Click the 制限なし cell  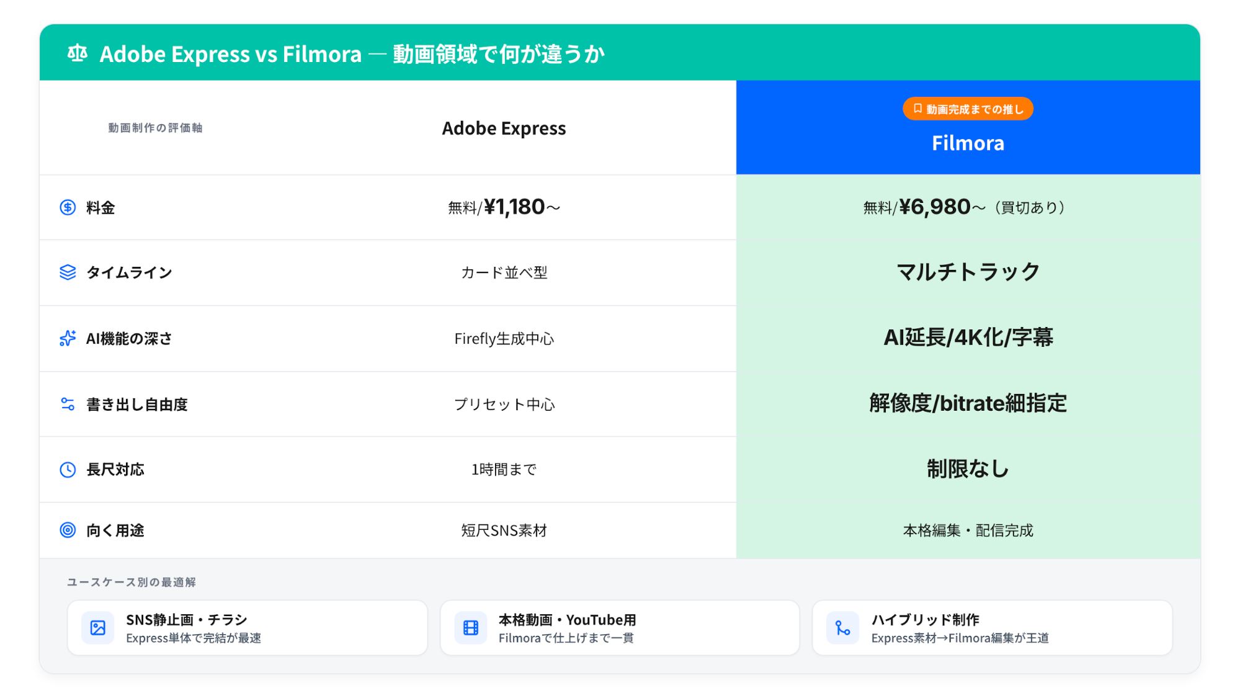(x=968, y=468)
